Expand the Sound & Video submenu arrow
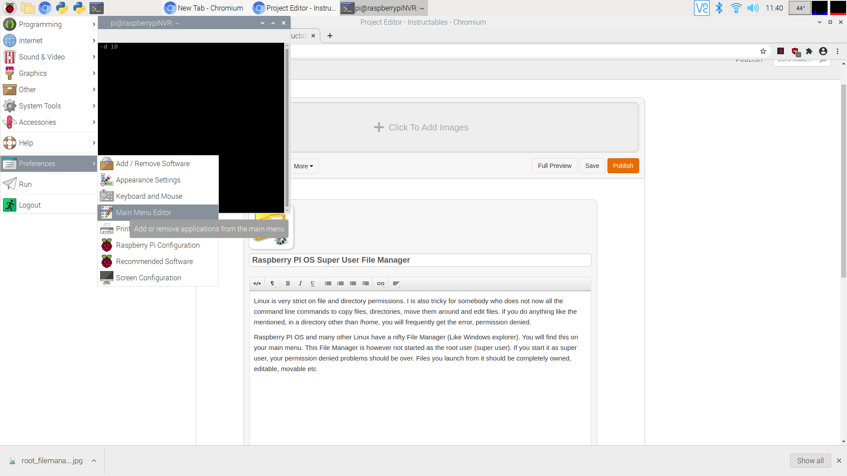The height and width of the screenshot is (476, 847). tap(94, 57)
